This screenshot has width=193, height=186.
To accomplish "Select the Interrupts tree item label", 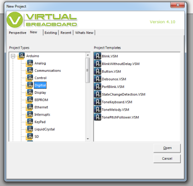I will point(42,115).
